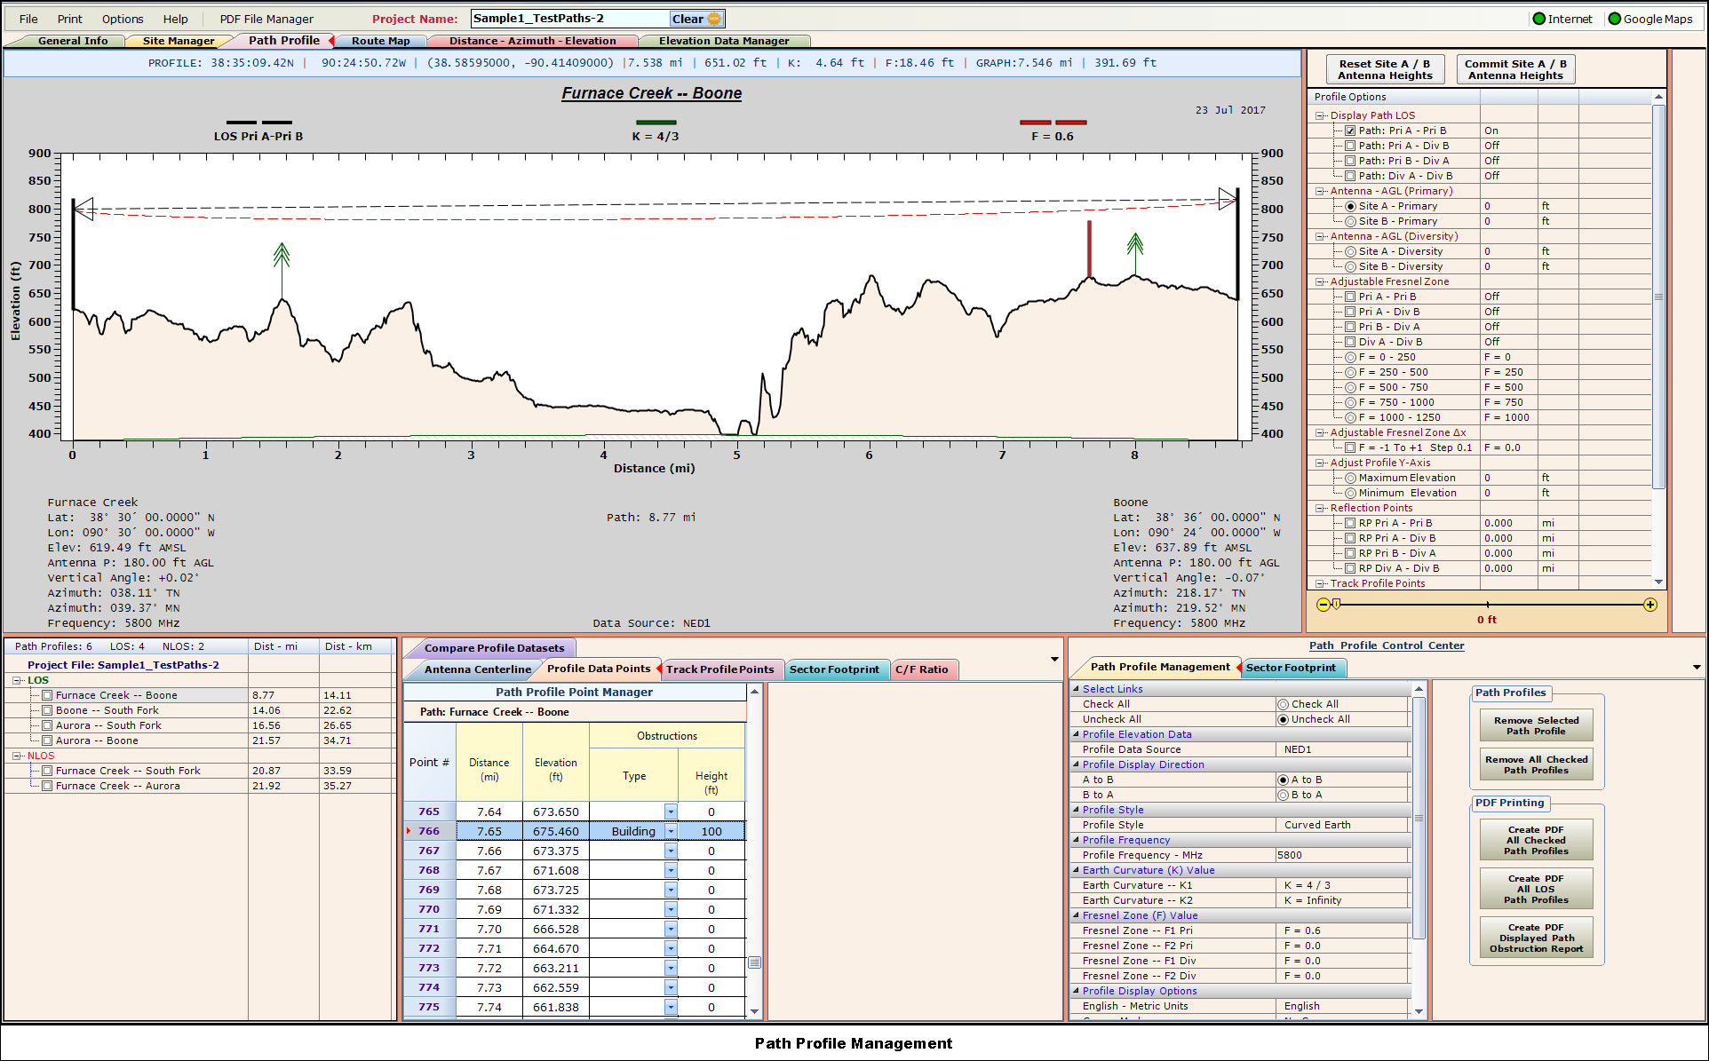Click the Clear project name button icon

tap(714, 19)
